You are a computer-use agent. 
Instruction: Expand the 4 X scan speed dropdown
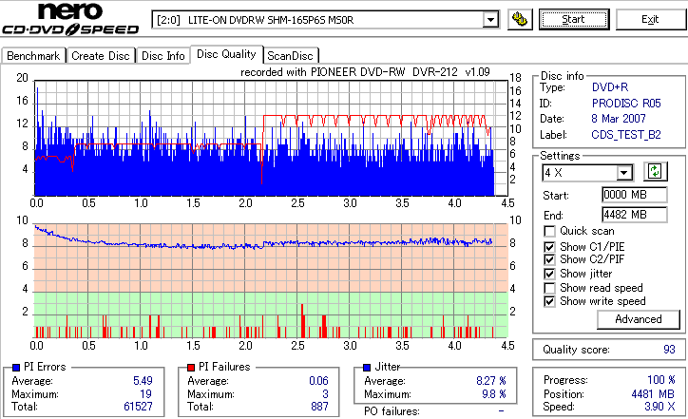click(623, 173)
